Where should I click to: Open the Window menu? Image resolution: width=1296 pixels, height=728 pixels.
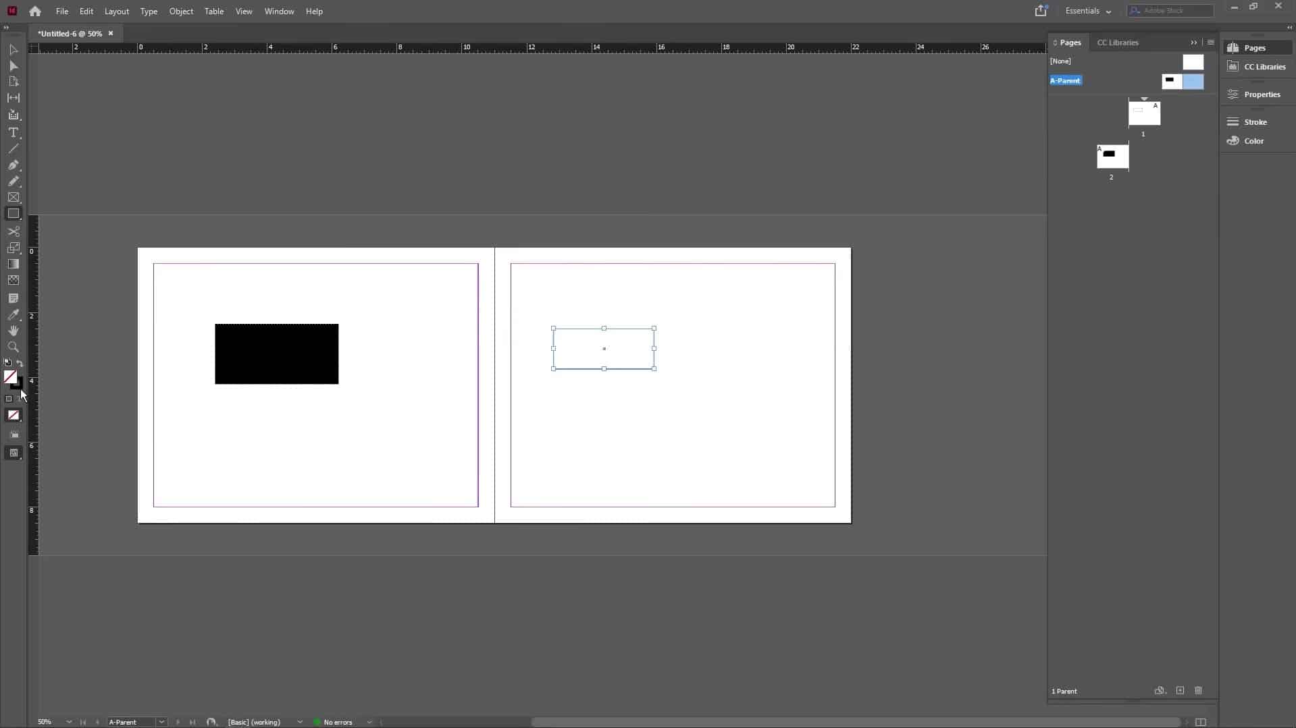(x=278, y=11)
